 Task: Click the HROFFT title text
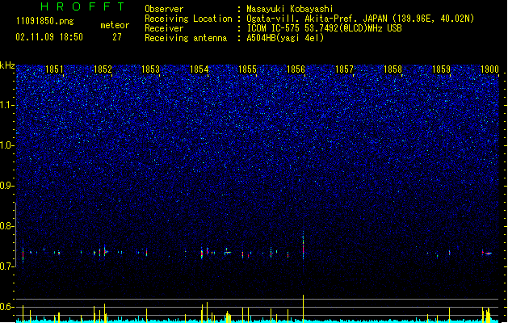82,6
